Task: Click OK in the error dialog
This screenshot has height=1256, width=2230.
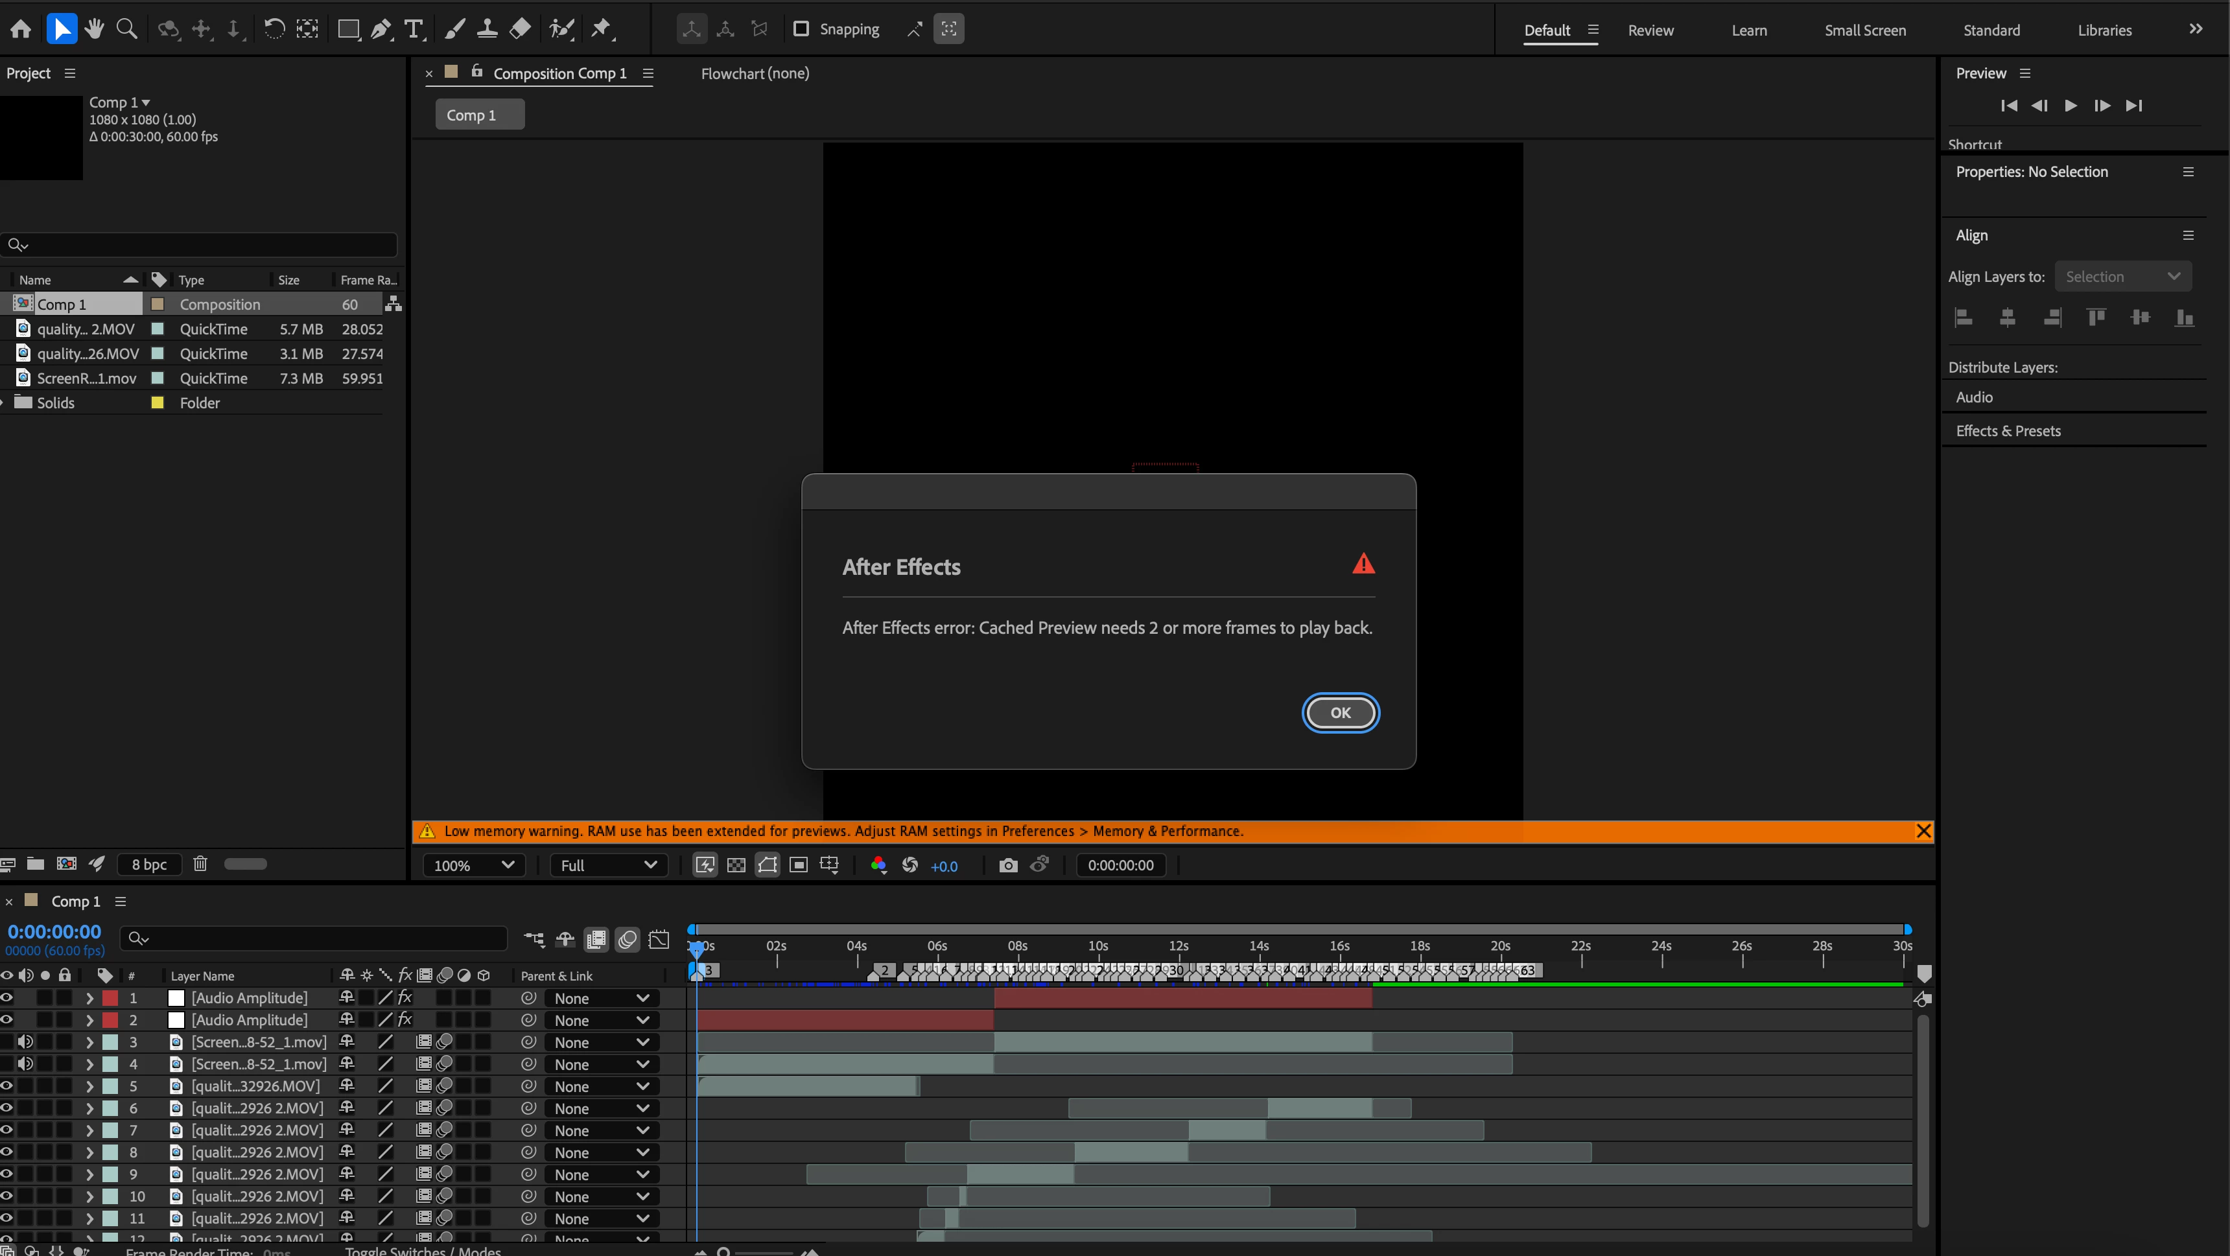Action: click(x=1340, y=712)
